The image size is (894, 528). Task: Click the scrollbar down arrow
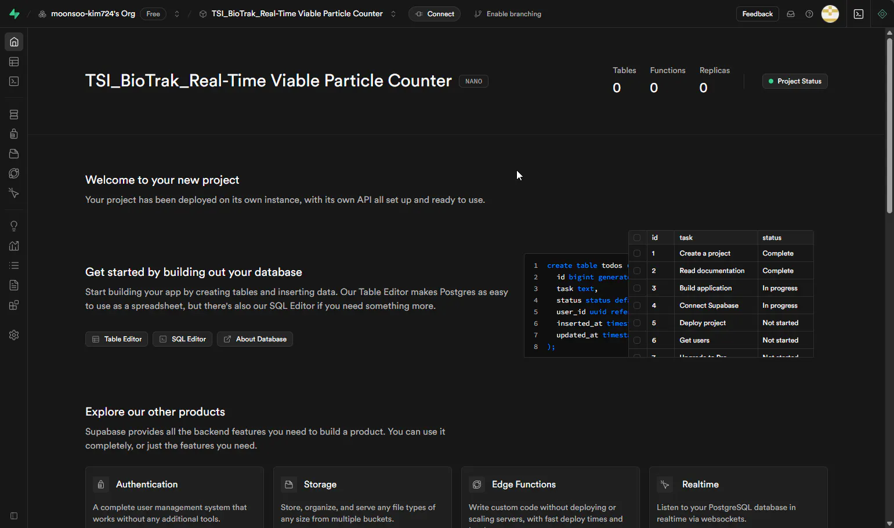pos(889,523)
